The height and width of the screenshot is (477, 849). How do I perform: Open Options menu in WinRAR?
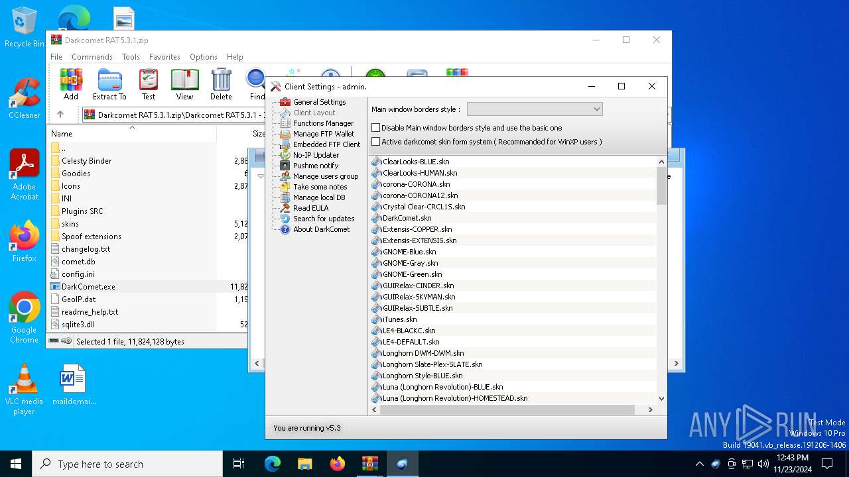coord(204,57)
